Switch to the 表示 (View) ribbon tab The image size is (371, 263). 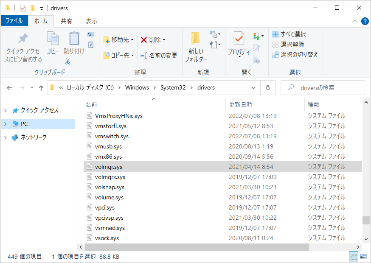coord(92,21)
